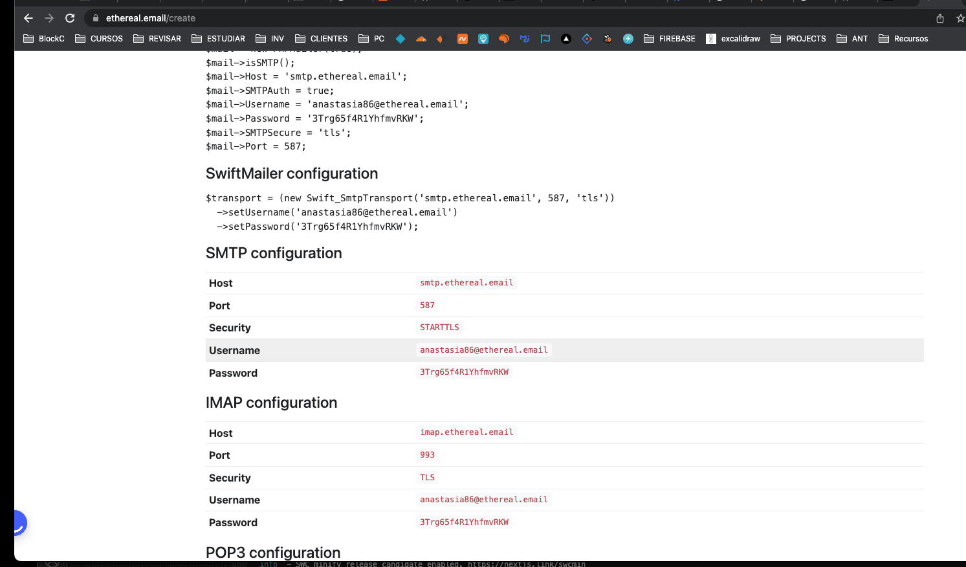
Task: Open the Recursos bookmarks folder
Action: (x=903, y=39)
